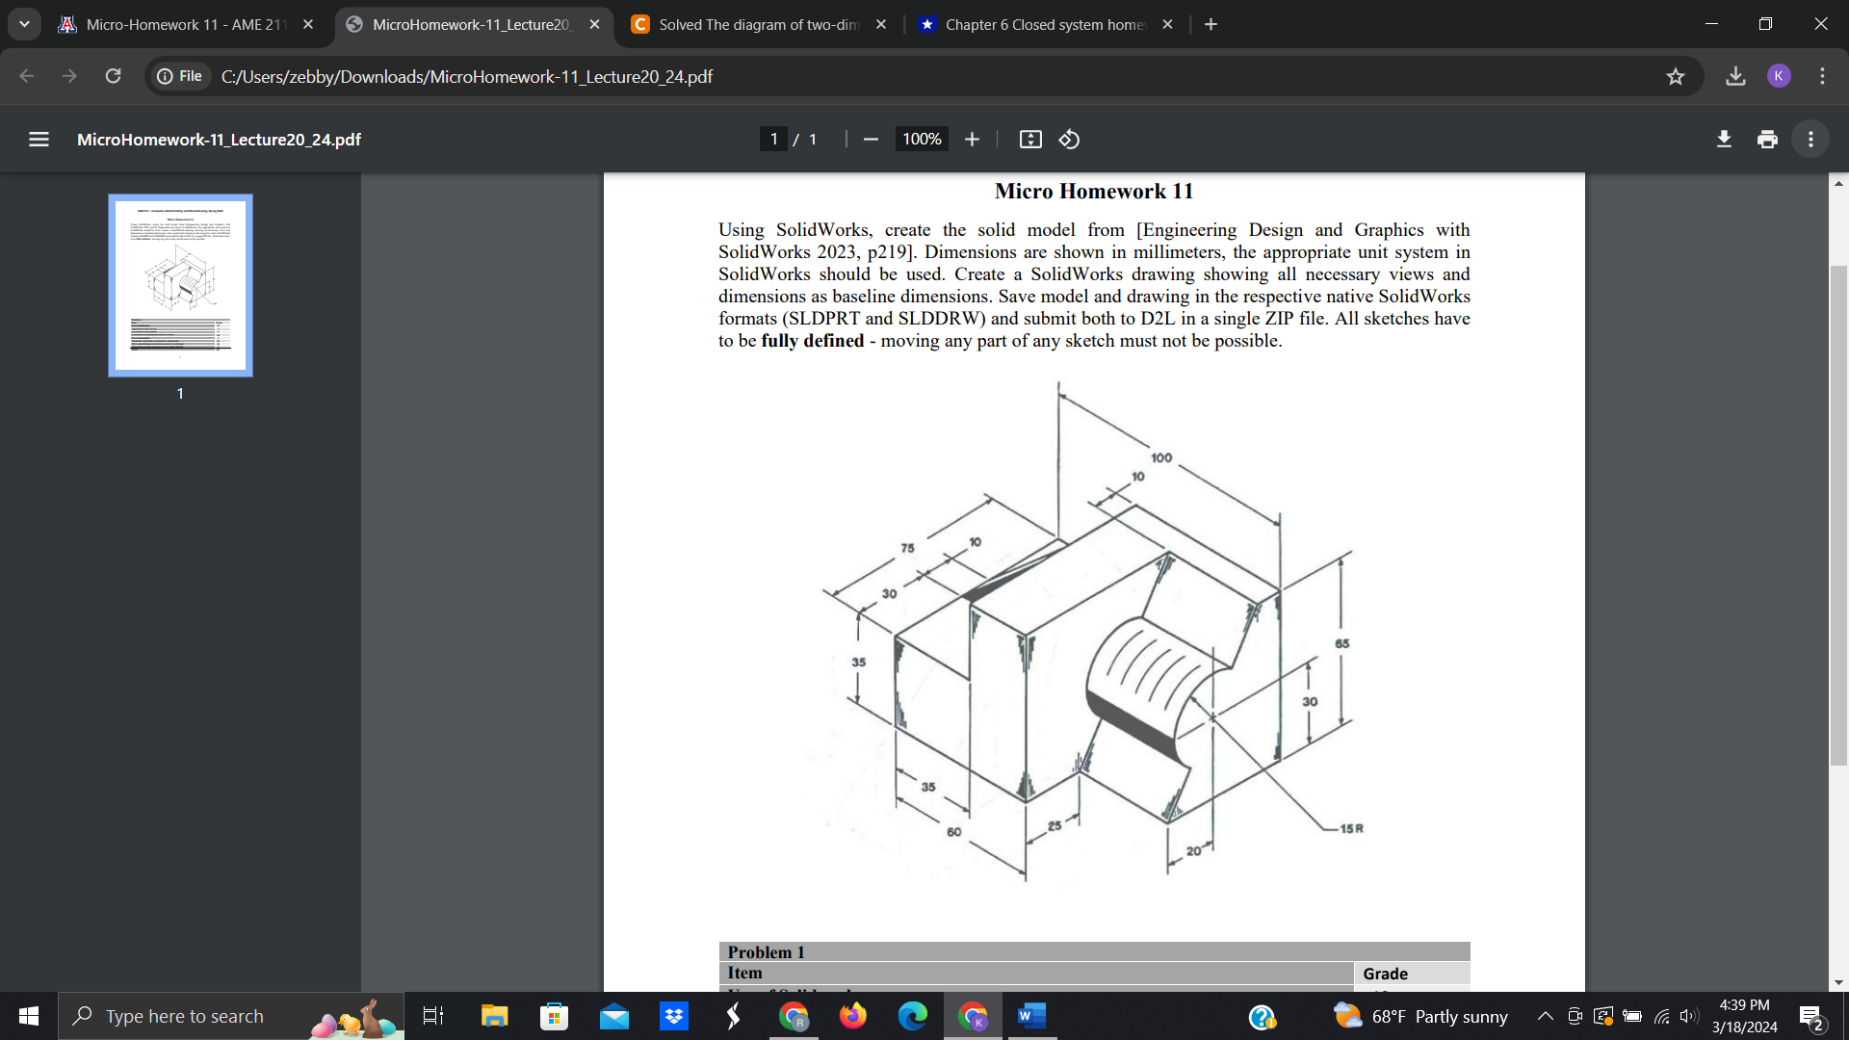Rotate the PDF counterclockwise
The height and width of the screenshot is (1040, 1849).
tap(1069, 140)
